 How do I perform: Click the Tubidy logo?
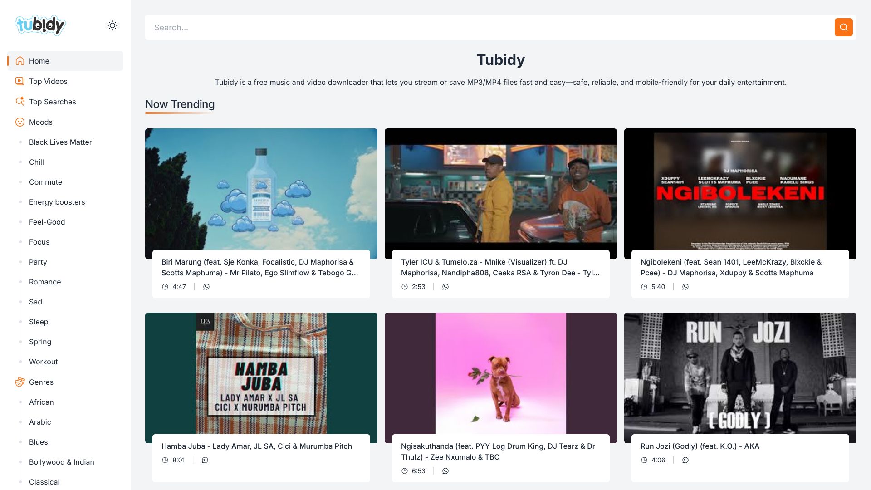40,25
